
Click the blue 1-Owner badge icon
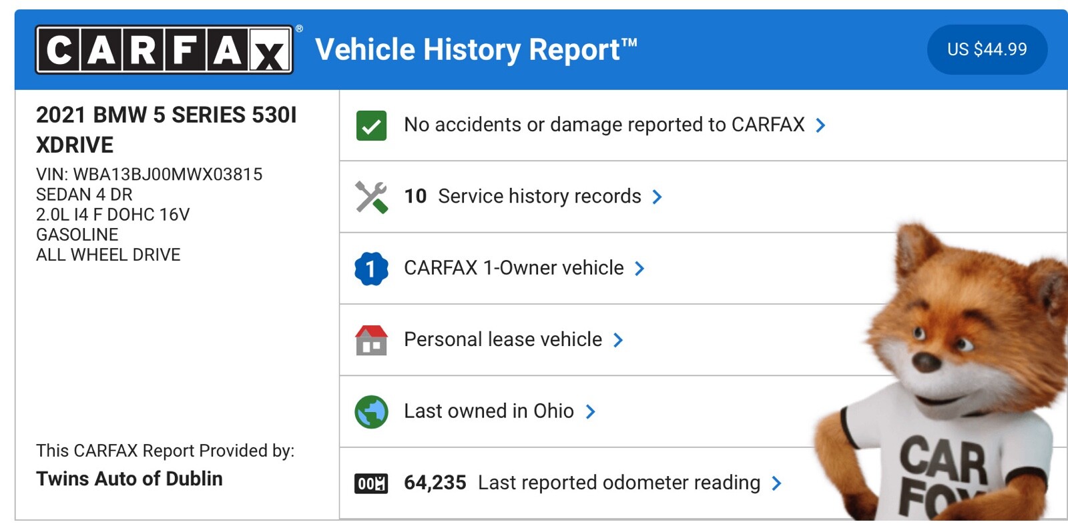(x=371, y=269)
